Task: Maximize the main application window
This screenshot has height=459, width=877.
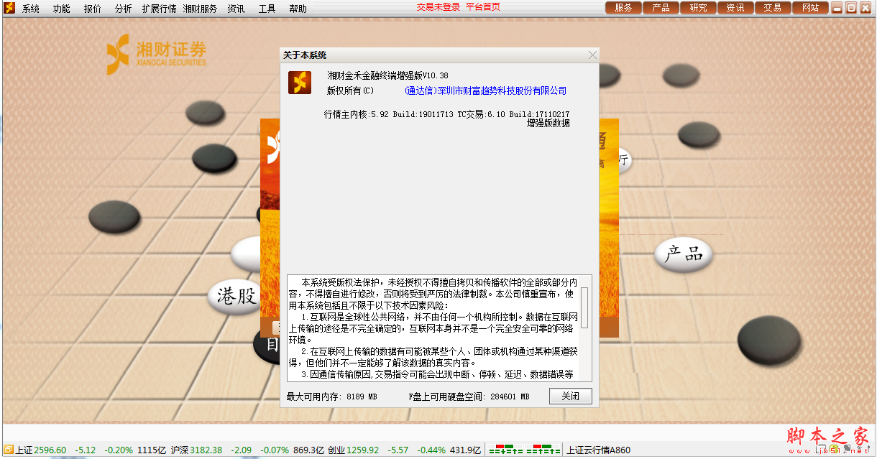Action: (851, 8)
